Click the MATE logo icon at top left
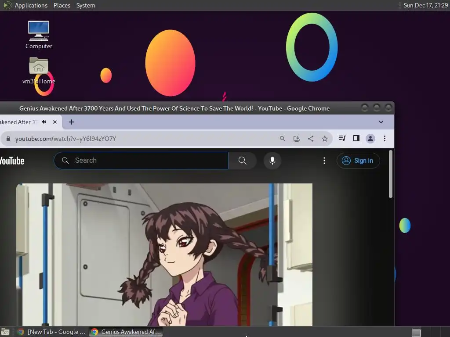Image resolution: width=450 pixels, height=337 pixels. (x=7, y=5)
